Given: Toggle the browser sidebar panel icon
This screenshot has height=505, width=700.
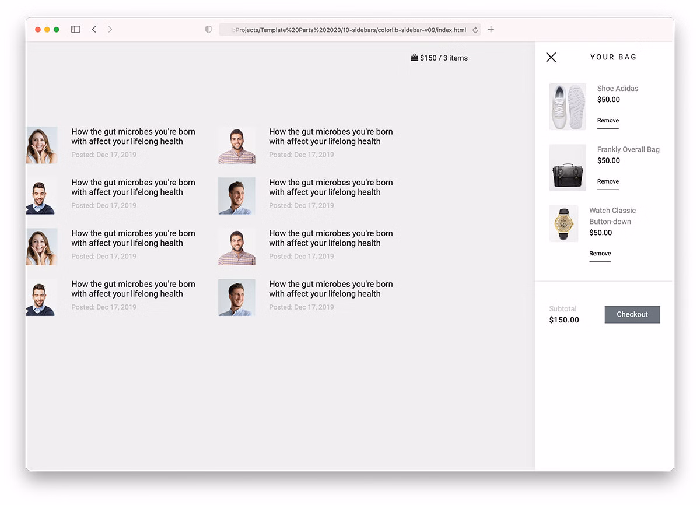Looking at the screenshot, I should (x=76, y=30).
